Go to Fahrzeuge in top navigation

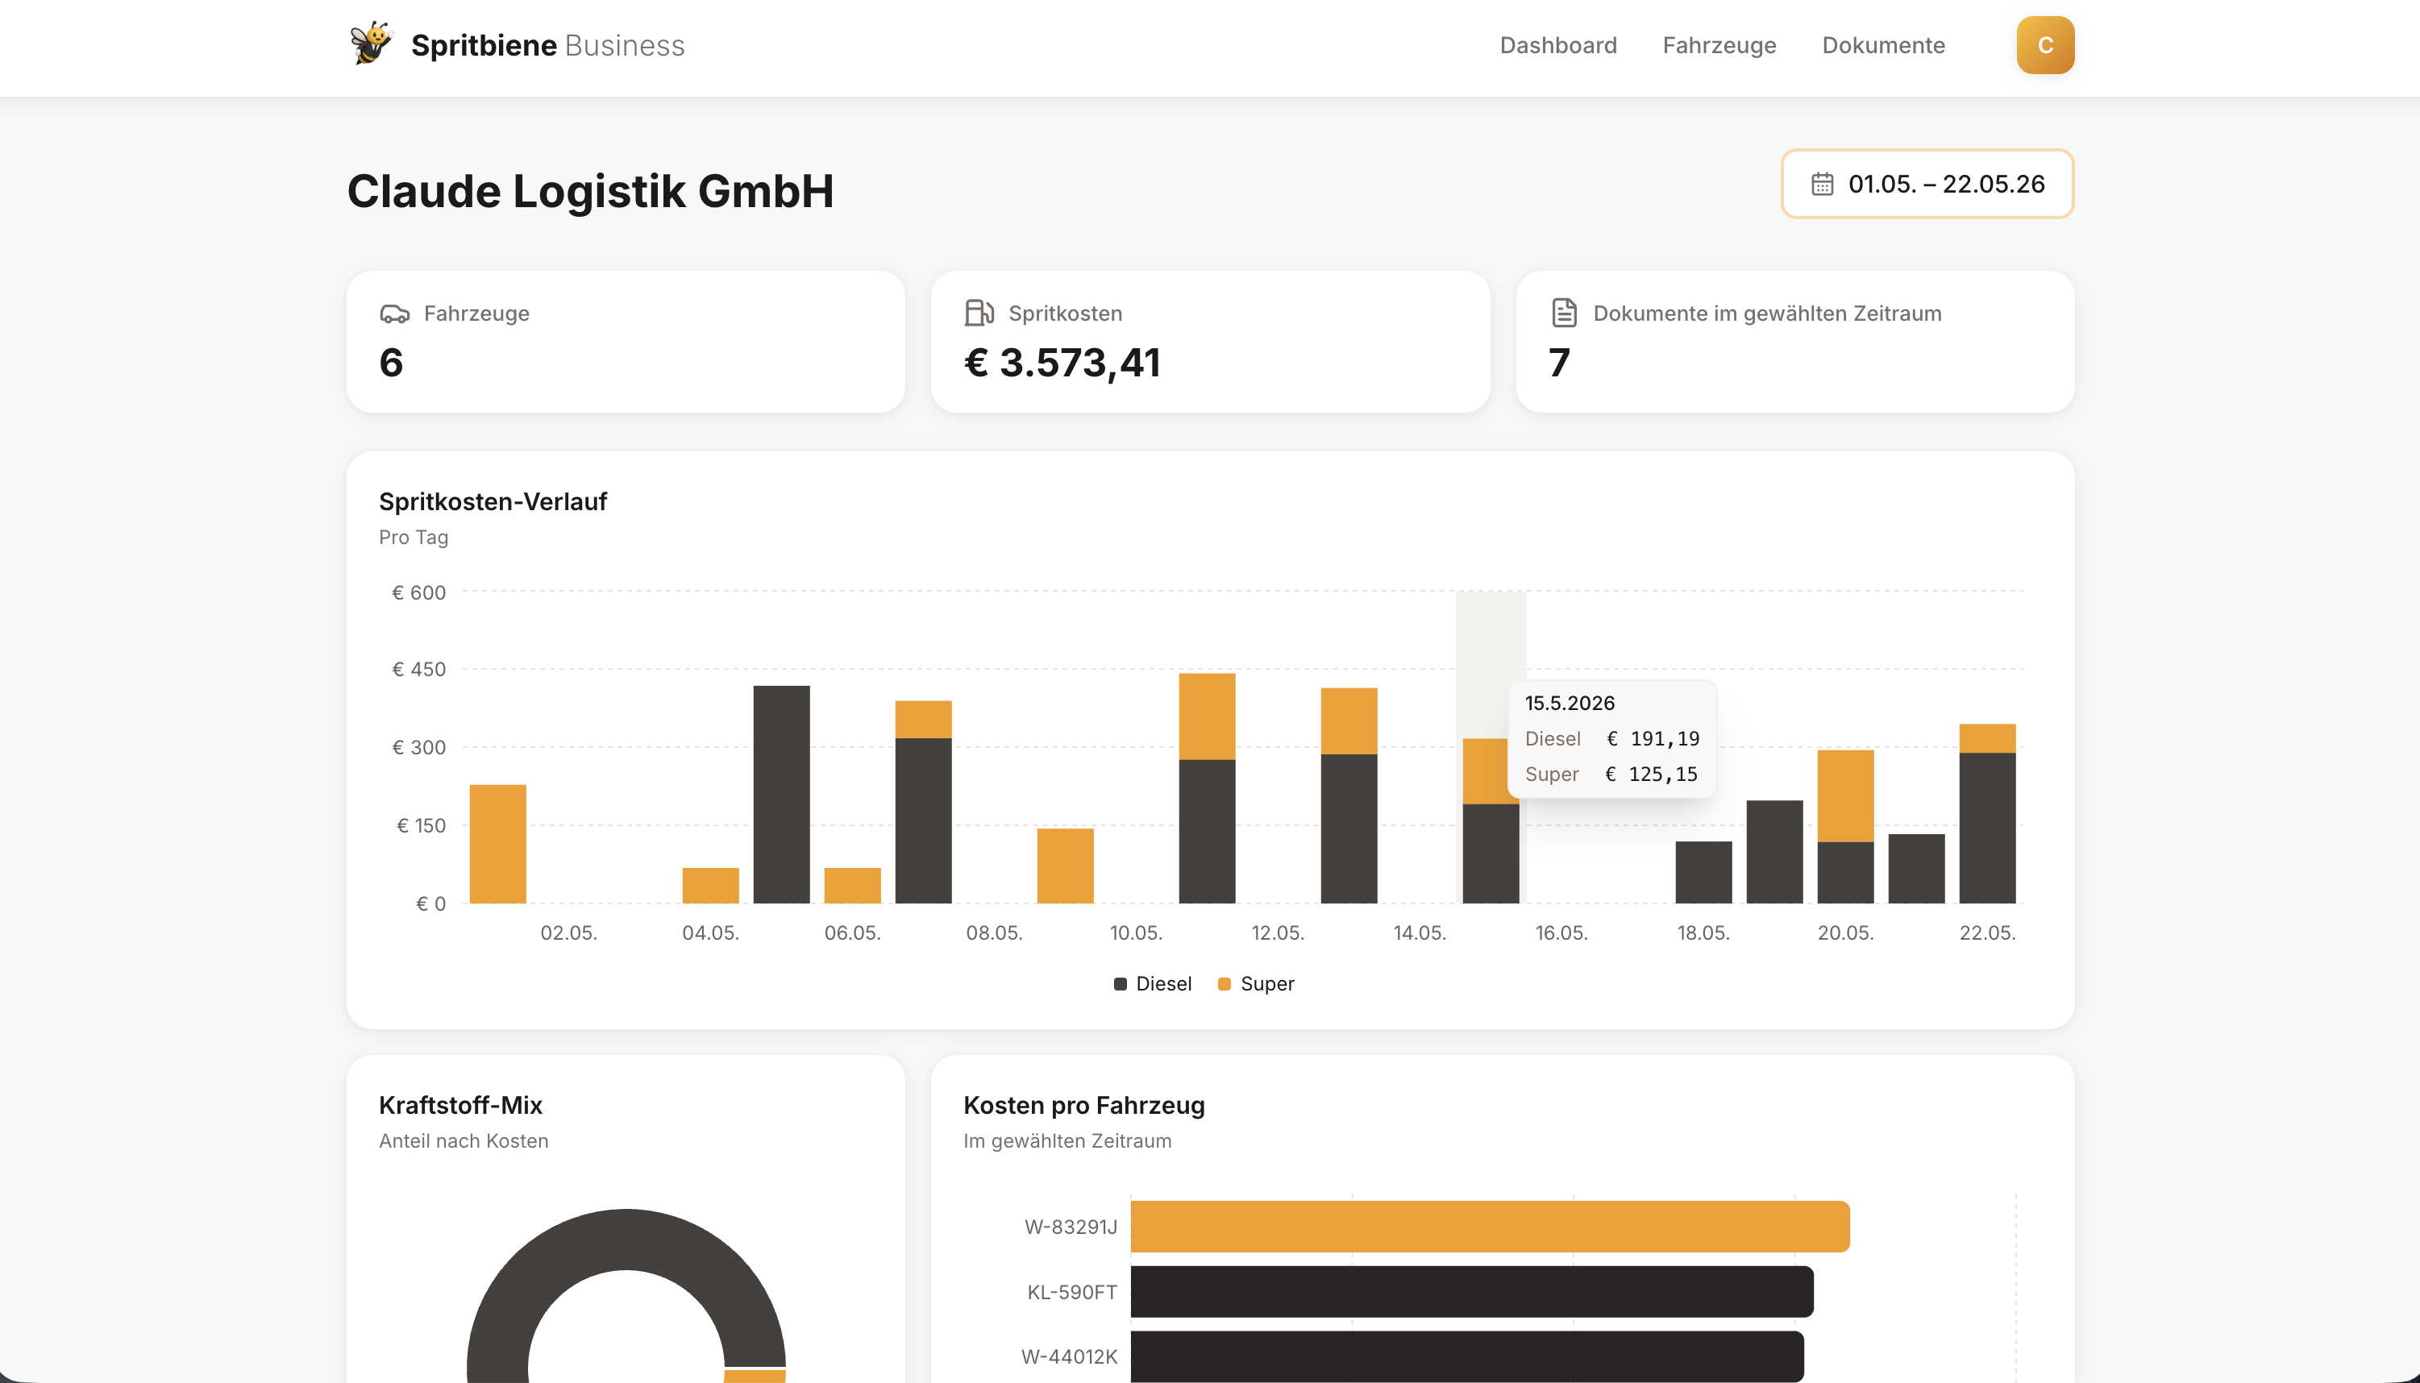pyautogui.click(x=1719, y=44)
